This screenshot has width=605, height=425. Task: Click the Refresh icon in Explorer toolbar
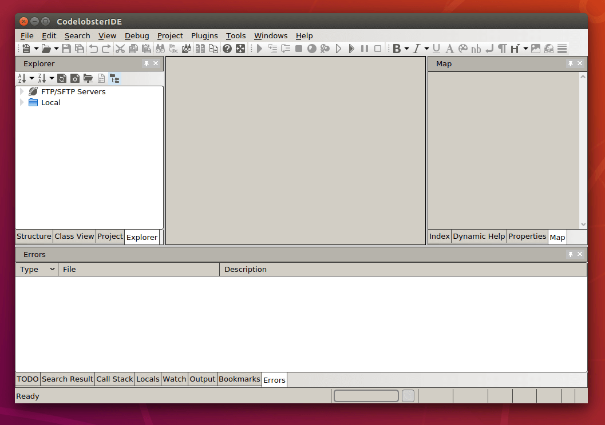(62, 78)
